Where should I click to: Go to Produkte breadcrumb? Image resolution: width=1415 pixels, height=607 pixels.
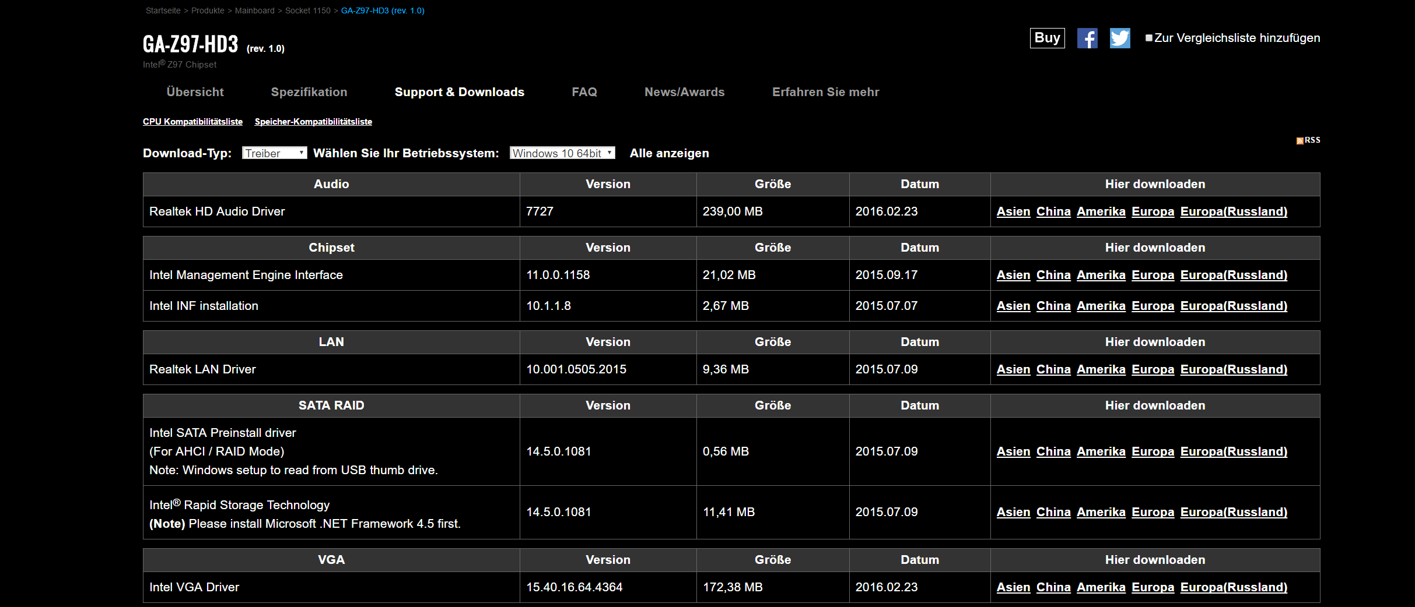pyautogui.click(x=208, y=10)
